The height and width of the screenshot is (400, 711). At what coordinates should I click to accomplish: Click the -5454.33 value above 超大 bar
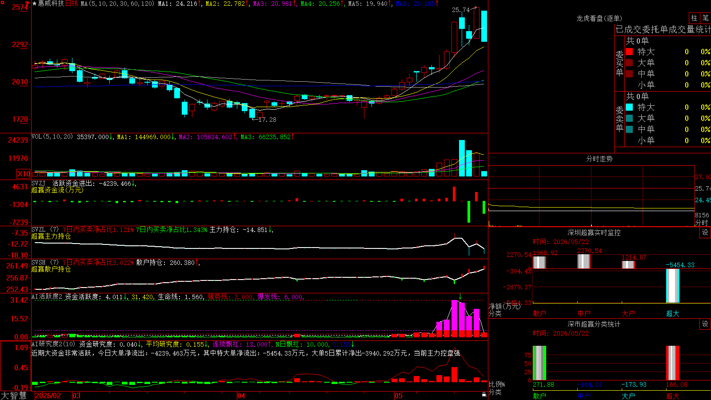point(680,265)
